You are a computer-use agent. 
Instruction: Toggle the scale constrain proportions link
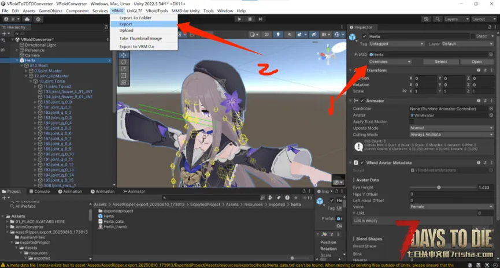click(x=405, y=91)
